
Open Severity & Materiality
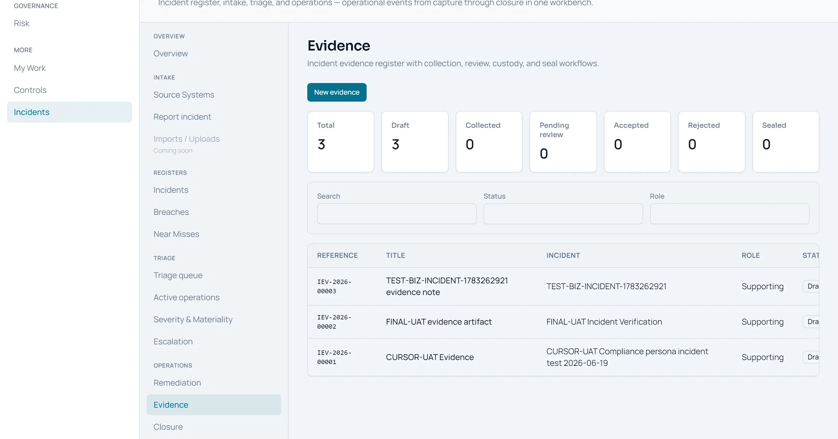coord(193,319)
